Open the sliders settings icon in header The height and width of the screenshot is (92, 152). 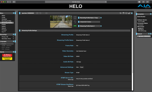pos(121,13)
